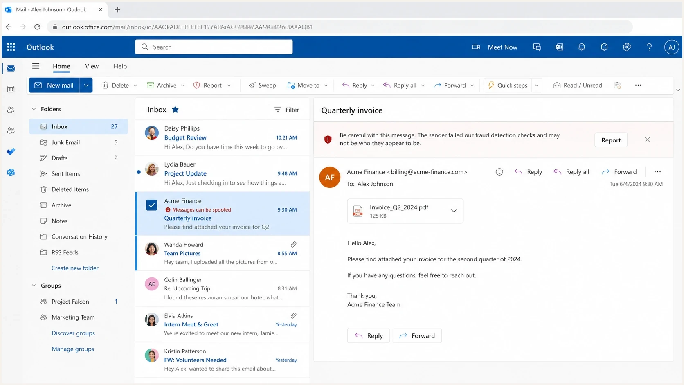Image resolution: width=684 pixels, height=385 pixels.
Task: Start a Meet Now video call
Action: pyautogui.click(x=495, y=47)
